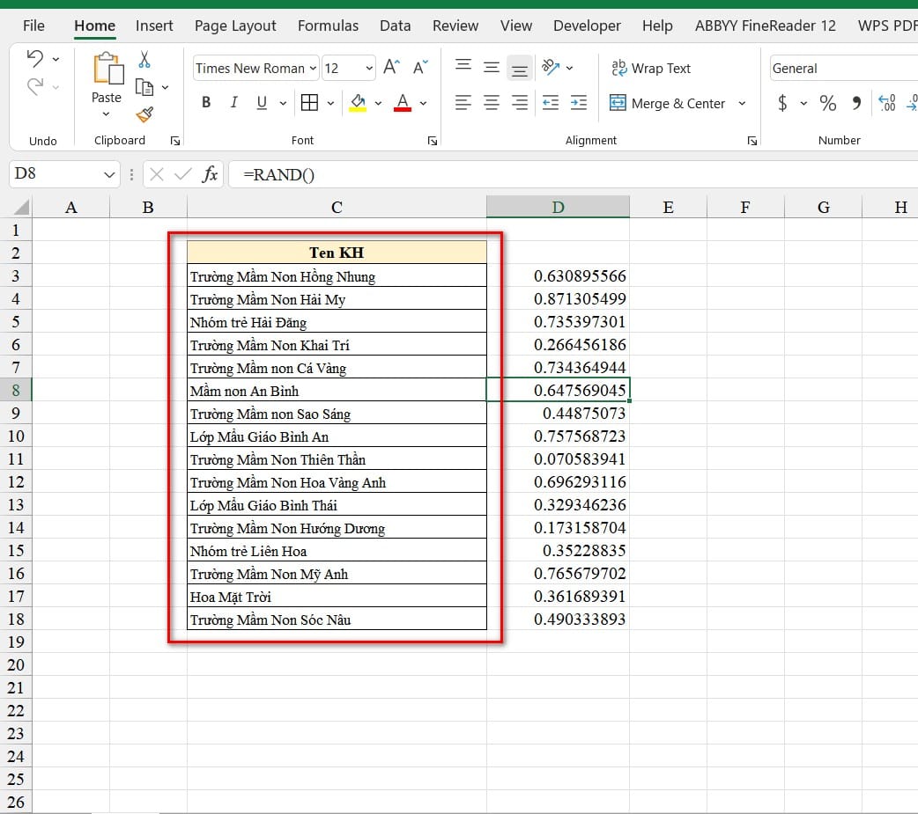918x814 pixels.
Task: Click the Increase Font Size icon
Action: [392, 68]
